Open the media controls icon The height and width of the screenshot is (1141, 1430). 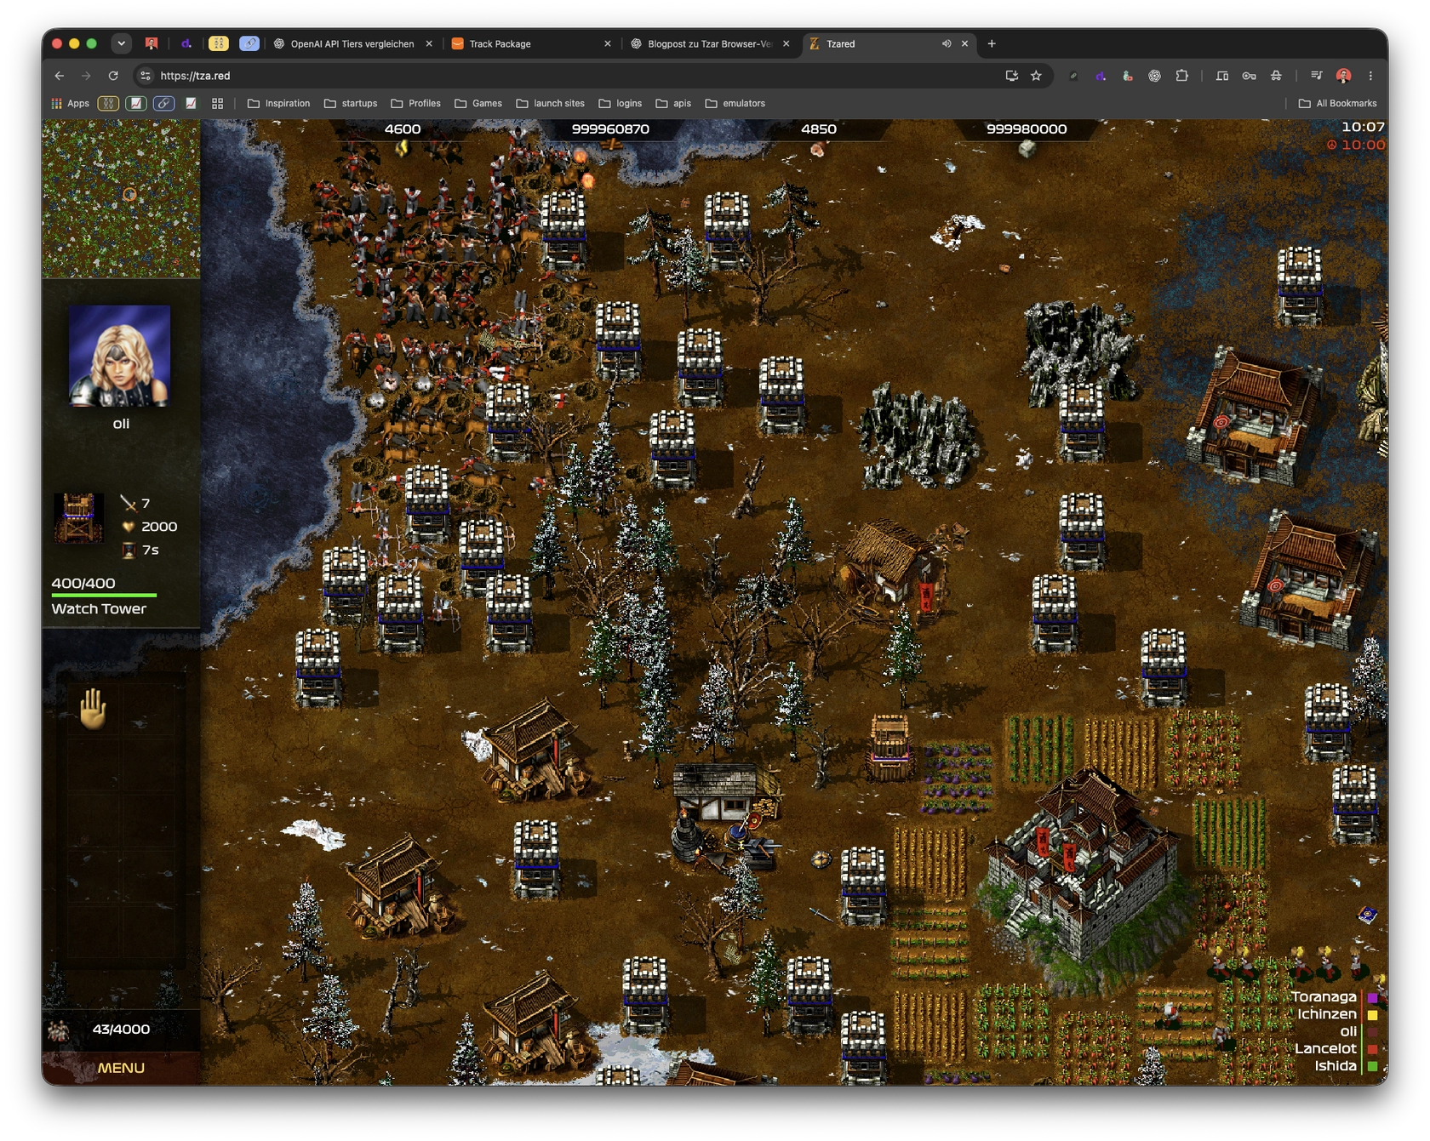1316,76
